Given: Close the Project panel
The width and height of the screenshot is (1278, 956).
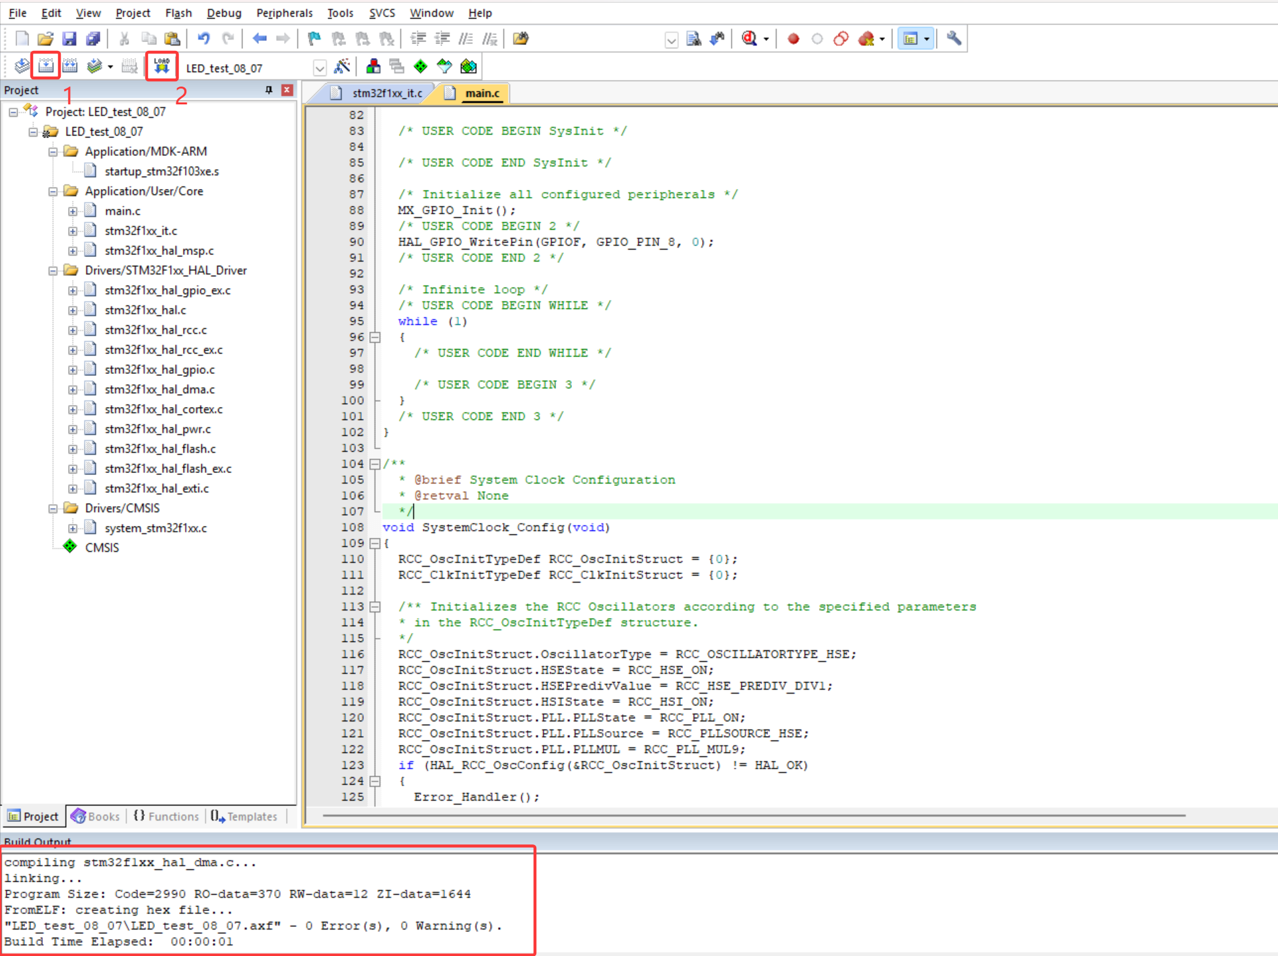Looking at the screenshot, I should tap(287, 90).
